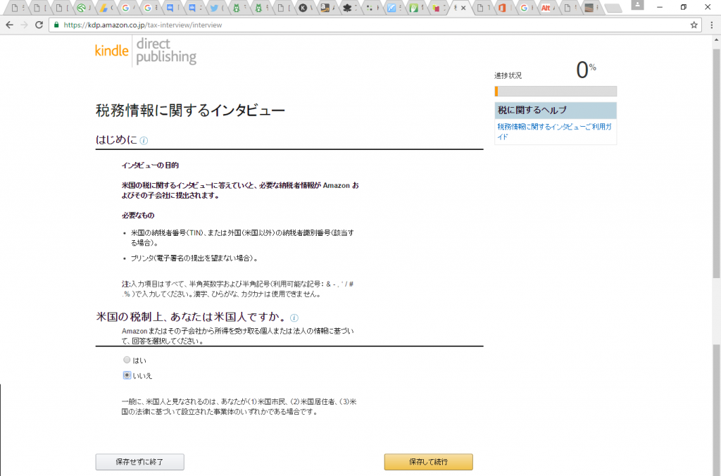Click the Kindle Direct Publishing logo
721x476 pixels.
pos(146,51)
